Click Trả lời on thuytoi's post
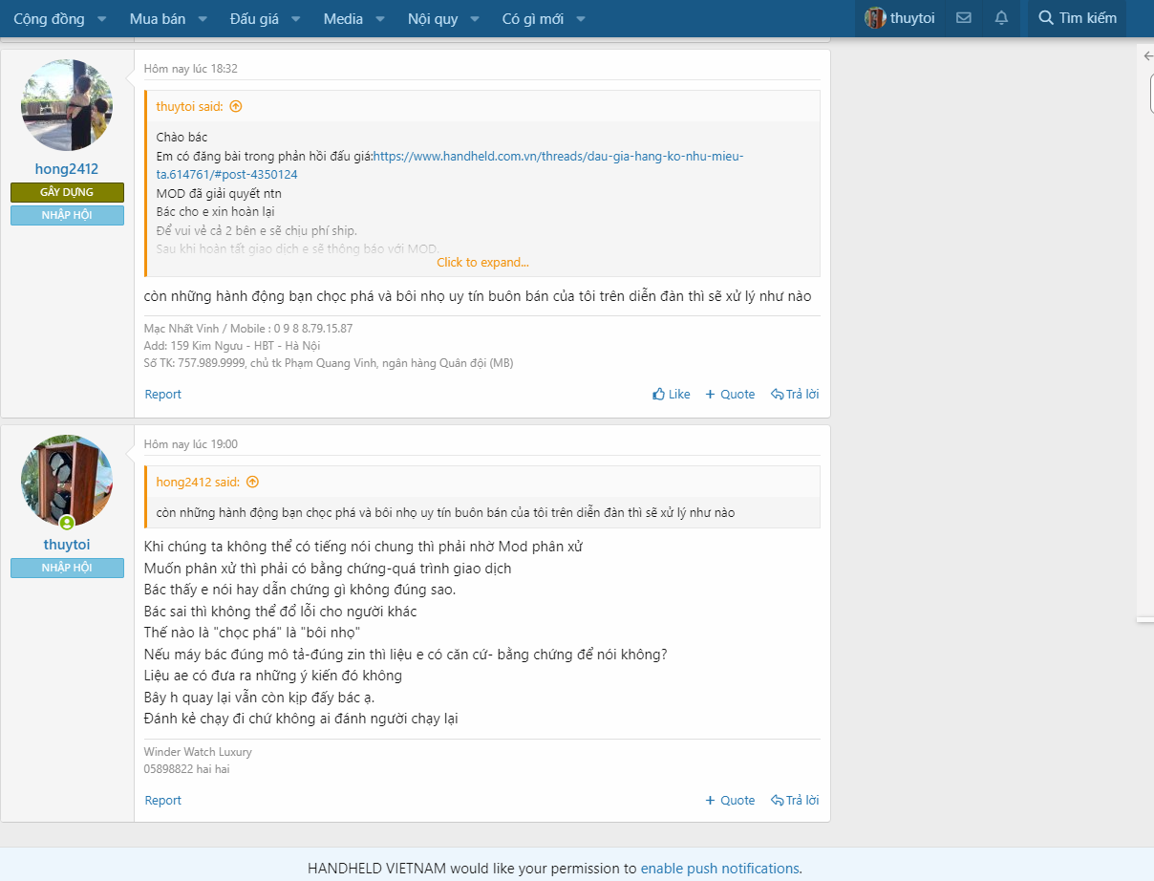 [x=795, y=801]
